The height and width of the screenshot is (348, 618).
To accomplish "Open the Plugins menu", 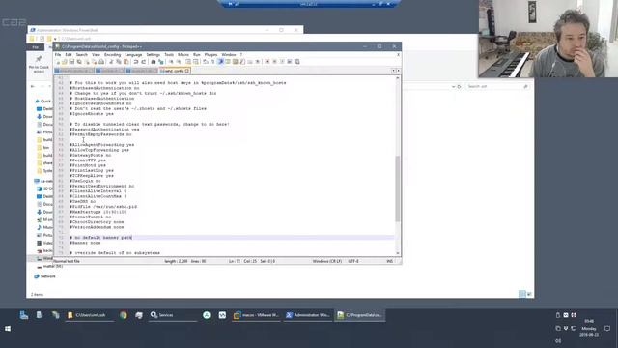I will pos(211,54).
